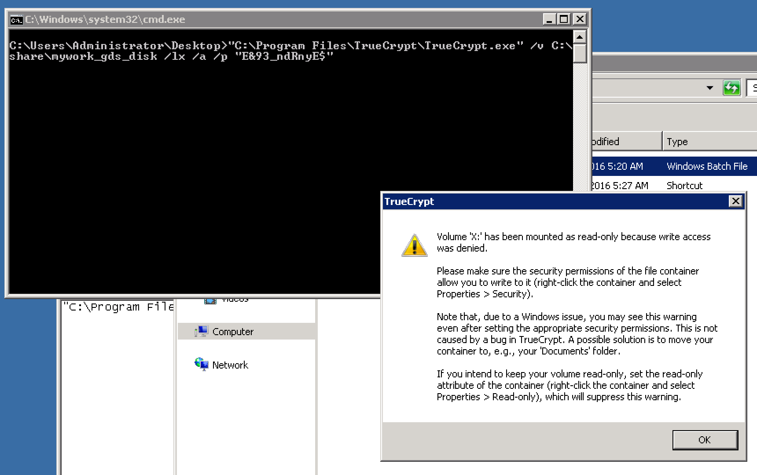Open the cmd.exe window system menu icon
This screenshot has width=757, height=475.
[x=17, y=20]
